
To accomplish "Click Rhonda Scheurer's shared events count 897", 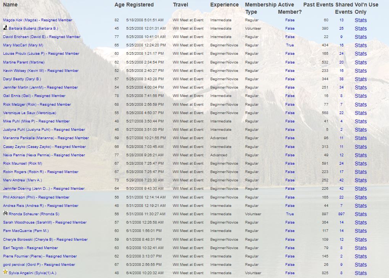I will pos(341,214).
